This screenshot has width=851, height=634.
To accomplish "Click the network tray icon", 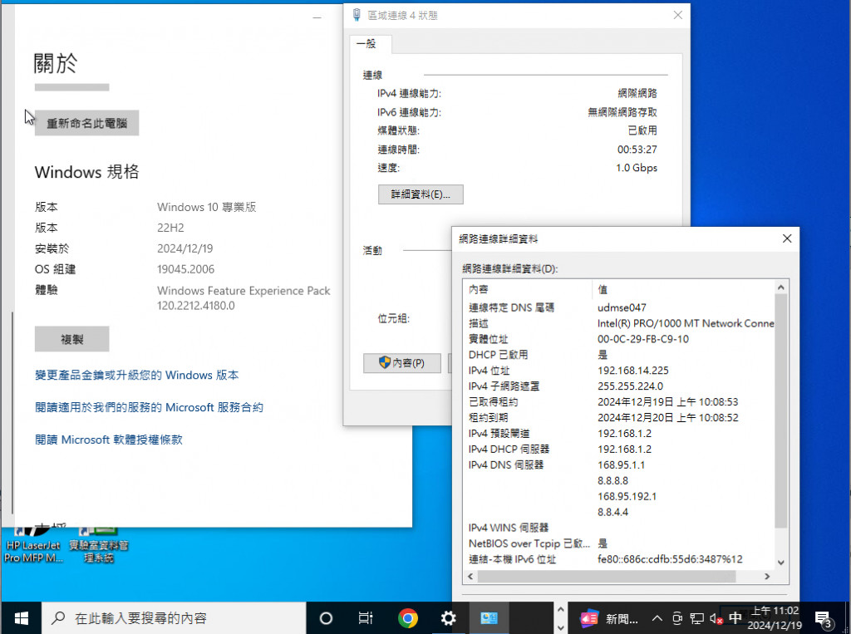I will (697, 618).
